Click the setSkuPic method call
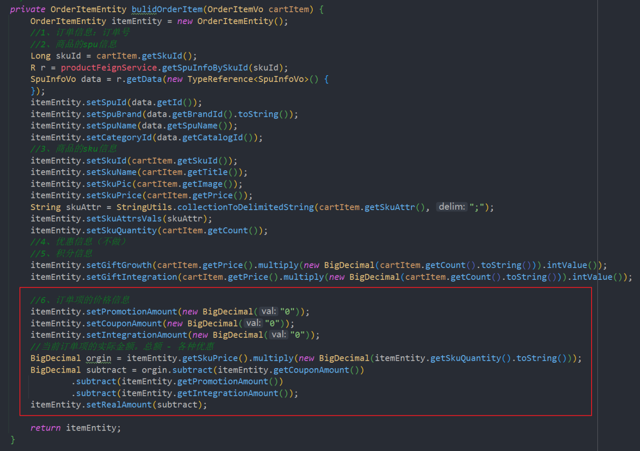Viewport: 640px width, 451px height. tap(109, 184)
